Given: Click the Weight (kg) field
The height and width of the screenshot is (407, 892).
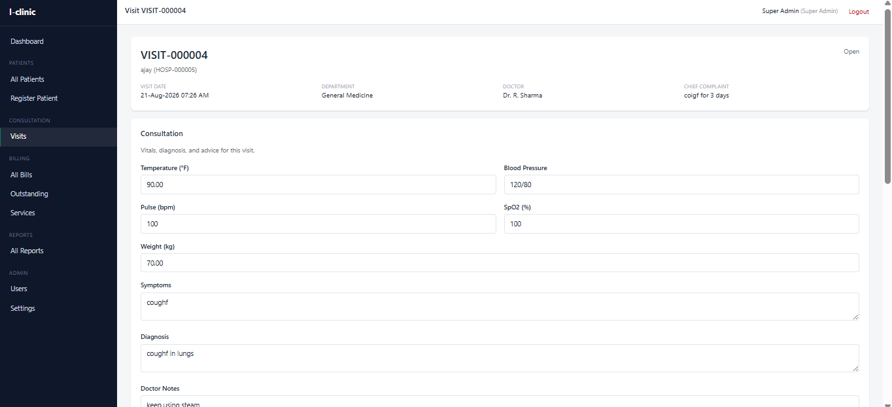Looking at the screenshot, I should [x=500, y=263].
